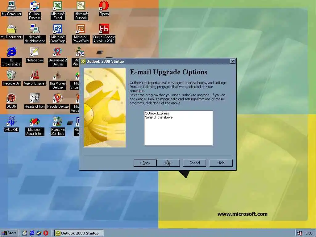Select the Opera desktop shortcut
Screen dimensions: 316x237
coord(104,8)
